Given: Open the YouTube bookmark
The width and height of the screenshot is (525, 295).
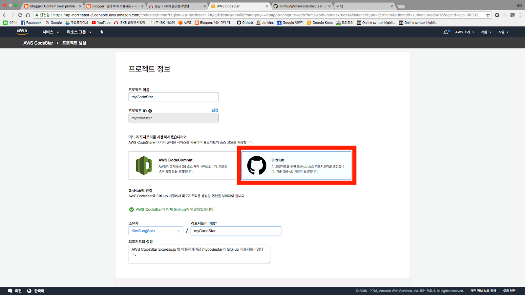Looking at the screenshot, I should click(x=101, y=23).
